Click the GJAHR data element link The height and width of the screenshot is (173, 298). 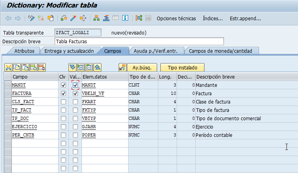(89, 127)
